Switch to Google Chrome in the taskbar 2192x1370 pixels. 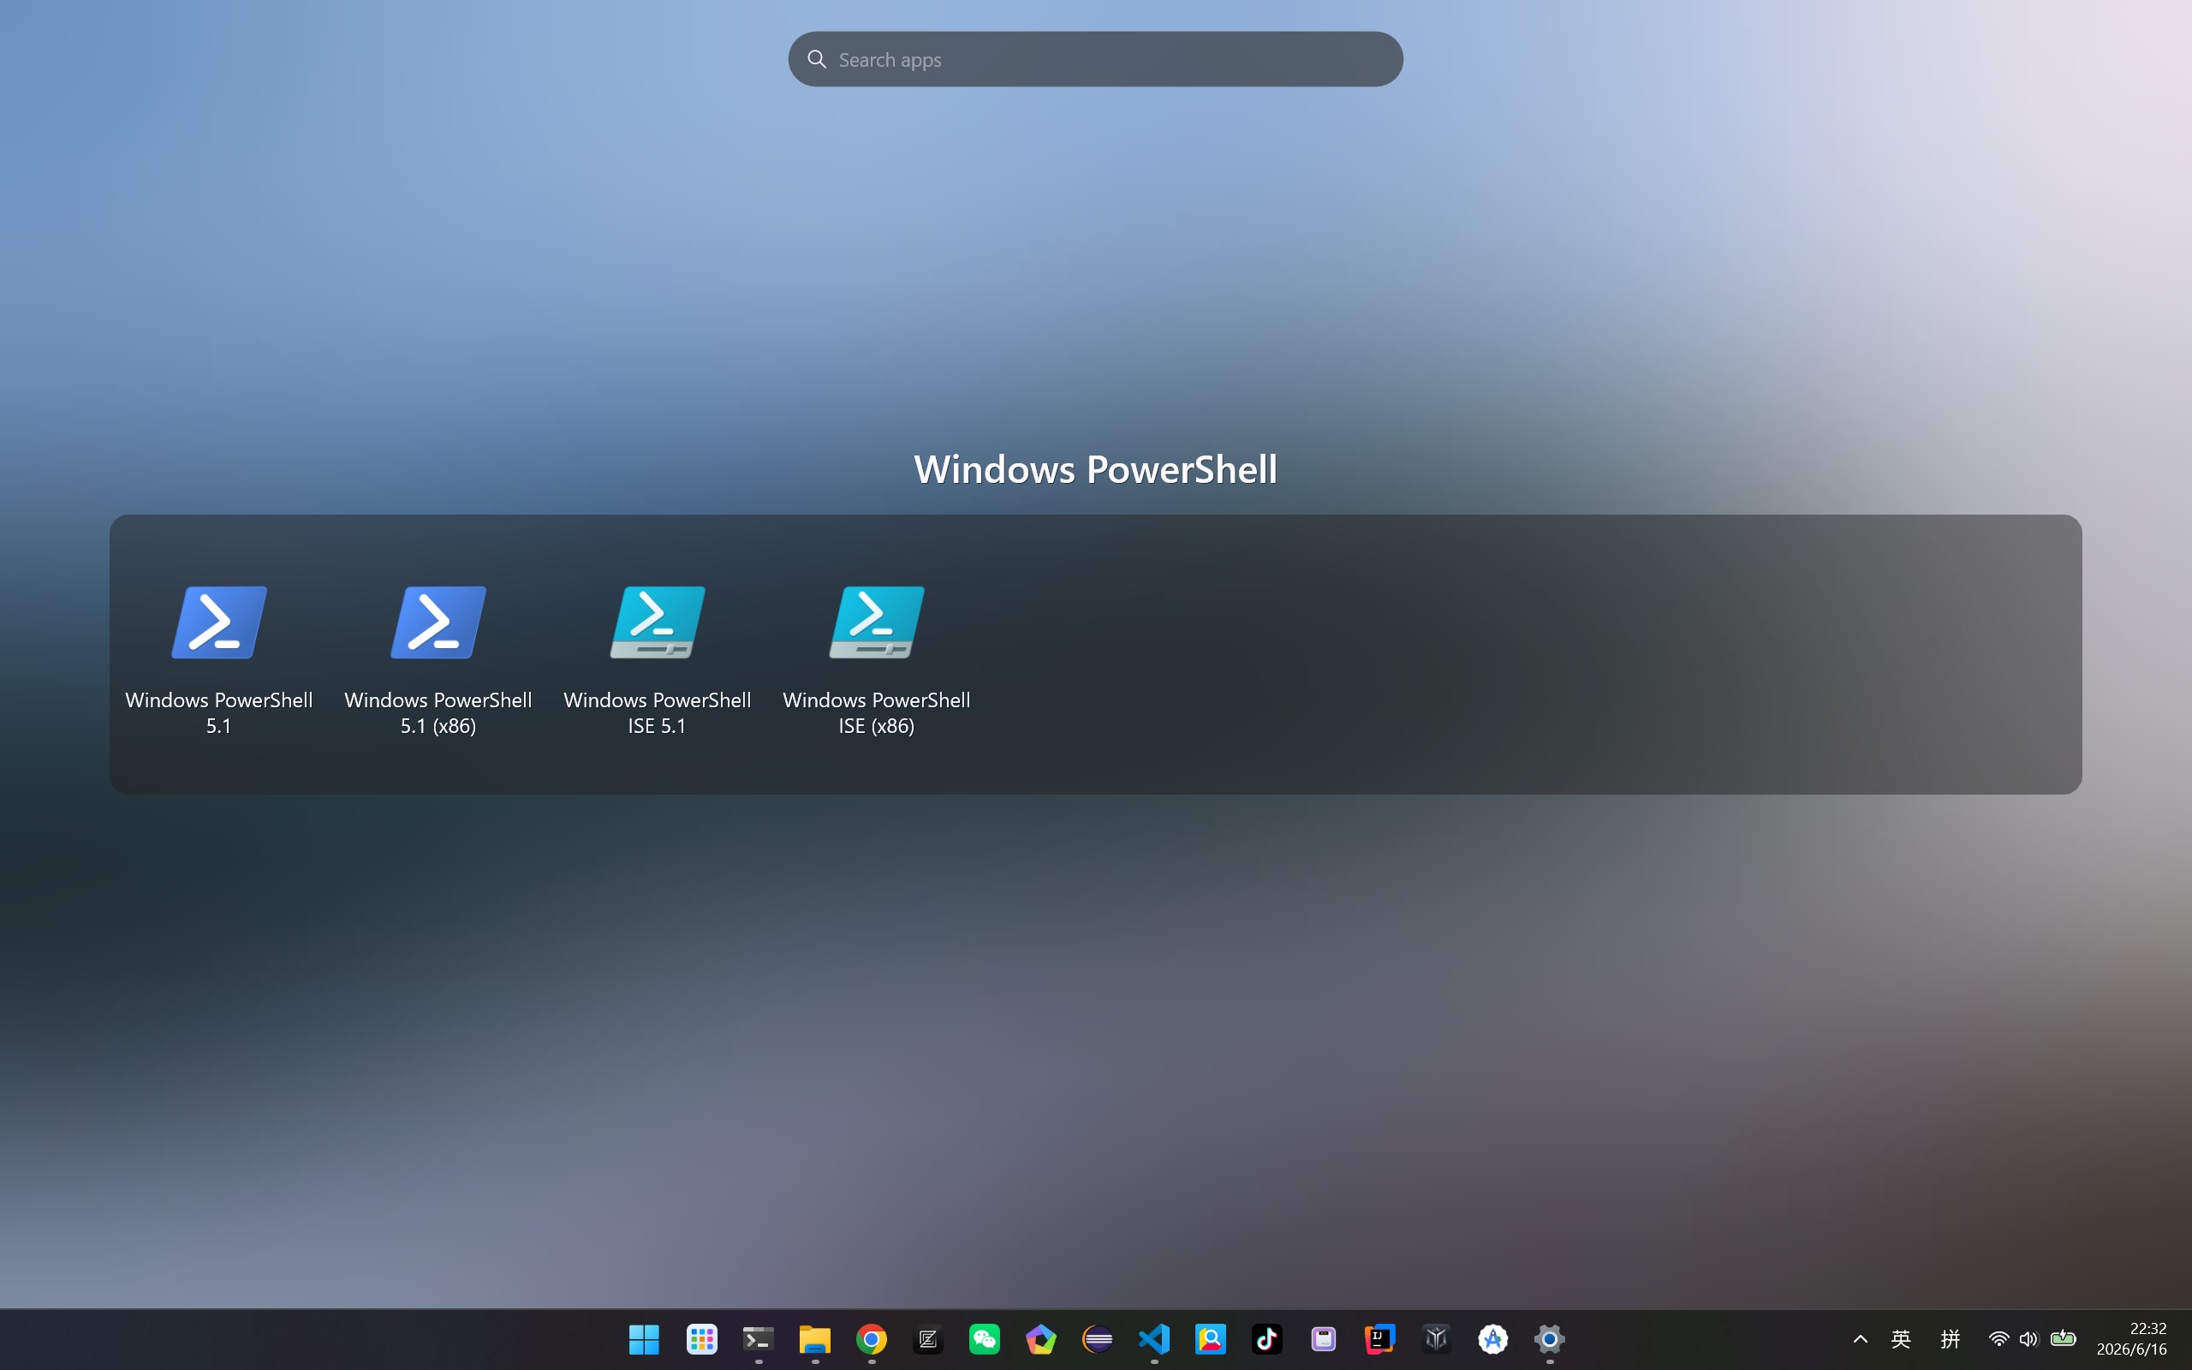click(x=872, y=1339)
